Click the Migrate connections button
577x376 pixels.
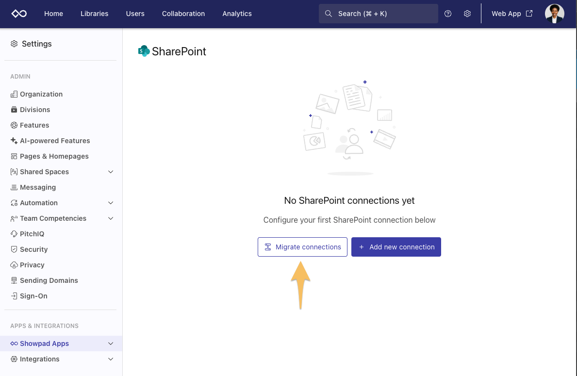pyautogui.click(x=302, y=247)
